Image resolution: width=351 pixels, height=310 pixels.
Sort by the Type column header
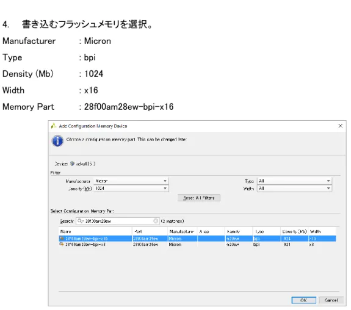[267, 232]
